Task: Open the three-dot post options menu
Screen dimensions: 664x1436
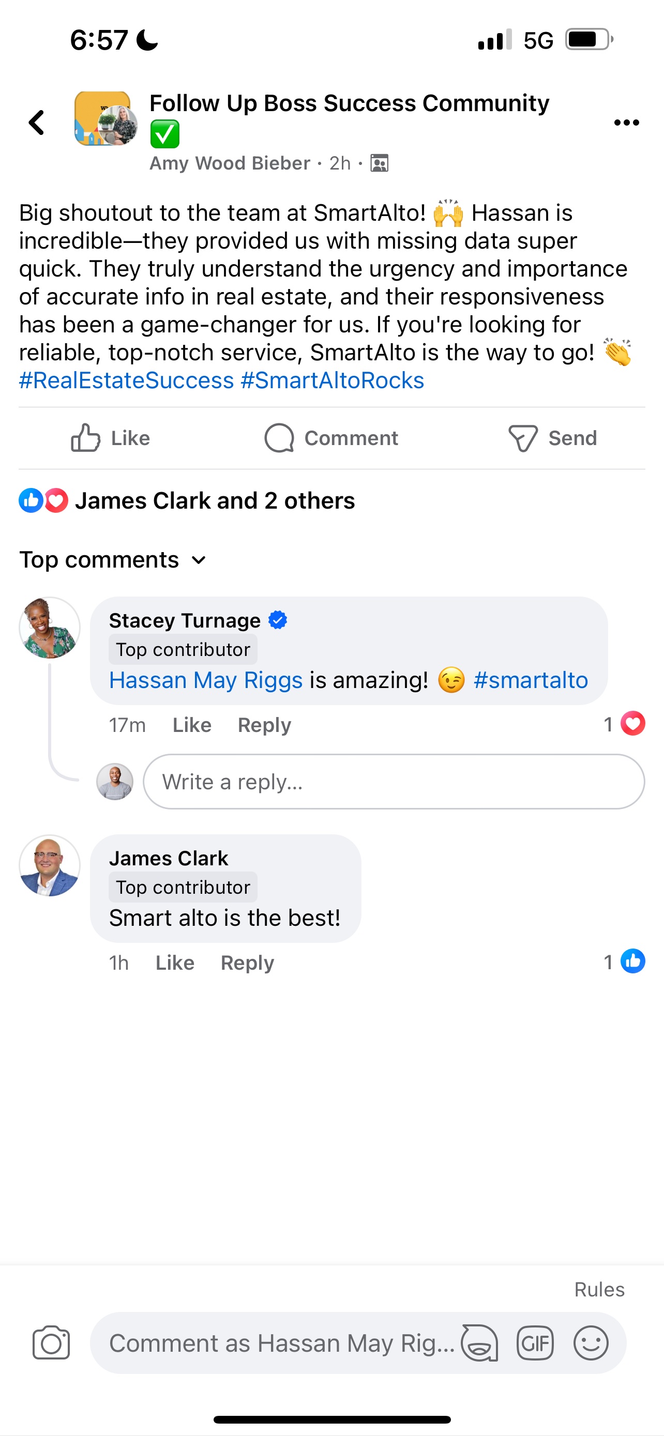Action: click(x=626, y=123)
